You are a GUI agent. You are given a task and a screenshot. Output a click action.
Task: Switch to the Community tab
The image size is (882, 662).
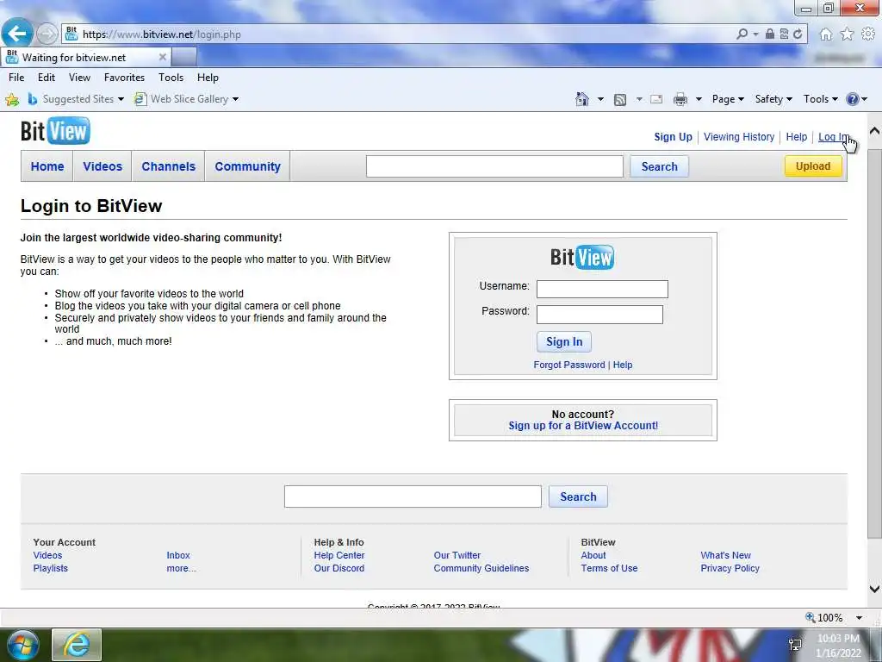coord(247,166)
